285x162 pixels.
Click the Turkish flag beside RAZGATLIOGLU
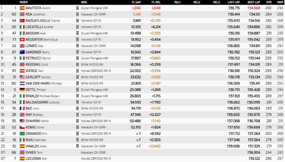click(22, 21)
